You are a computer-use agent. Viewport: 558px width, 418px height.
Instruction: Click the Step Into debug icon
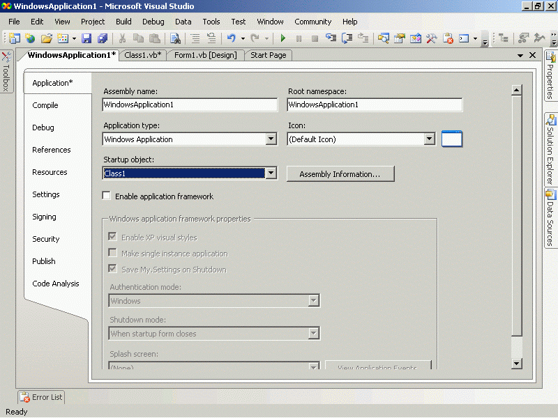331,38
